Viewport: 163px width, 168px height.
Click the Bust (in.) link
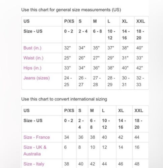pyautogui.click(x=33, y=48)
